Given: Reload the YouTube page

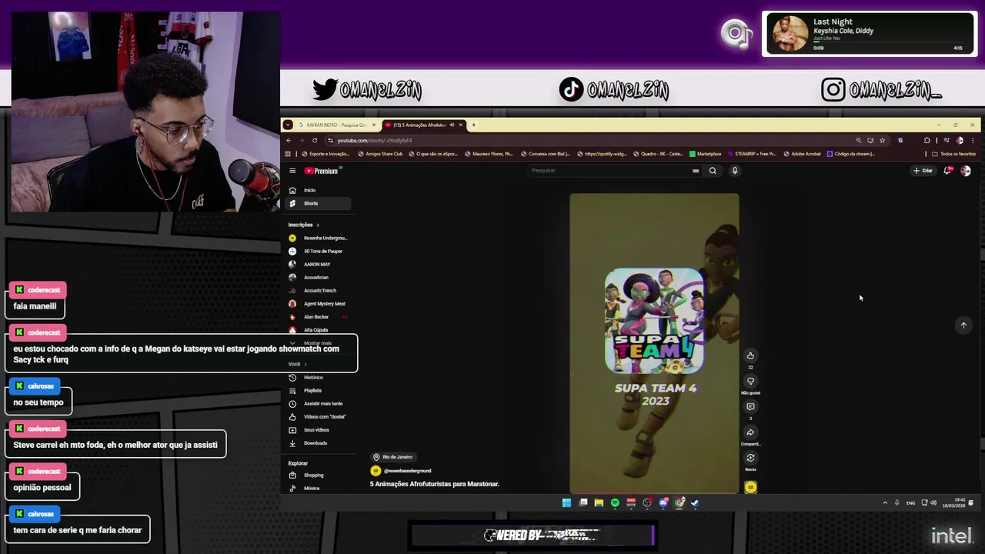Looking at the screenshot, I should tap(314, 140).
